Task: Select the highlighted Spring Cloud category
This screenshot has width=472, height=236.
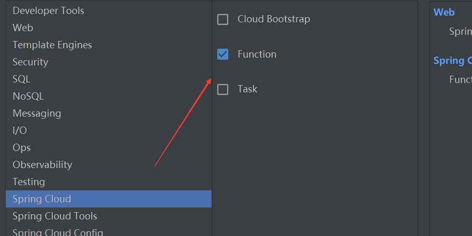Action: (x=109, y=199)
